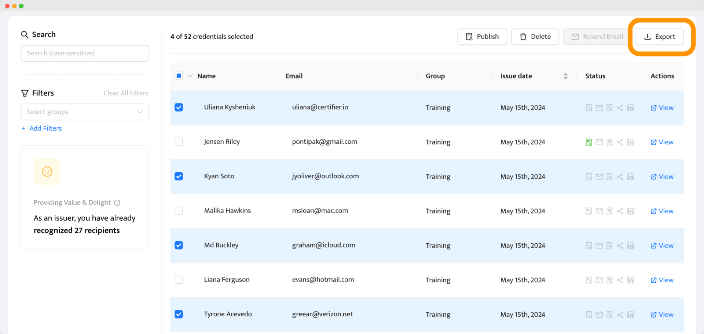
Task: Click LinkedIn status icon in Jensen Riley row
Action: point(630,142)
